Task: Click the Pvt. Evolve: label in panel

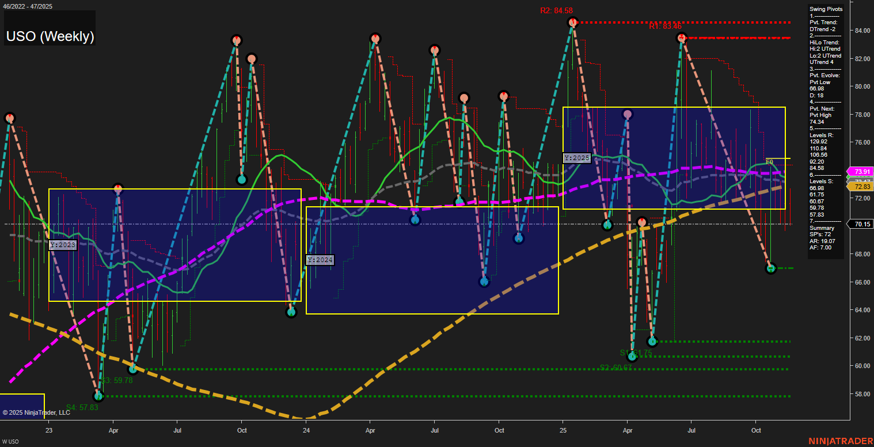Action: 824,75
